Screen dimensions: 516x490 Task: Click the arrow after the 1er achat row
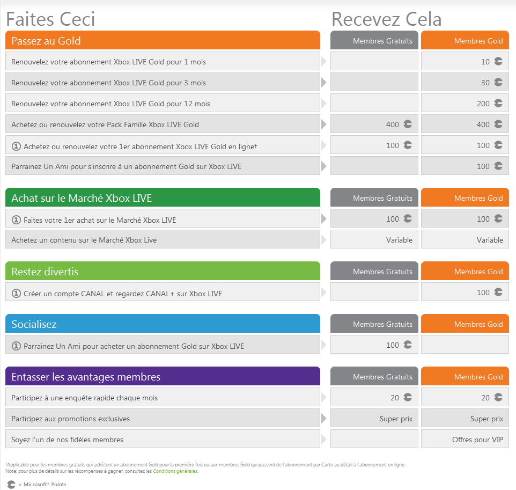[x=324, y=218]
